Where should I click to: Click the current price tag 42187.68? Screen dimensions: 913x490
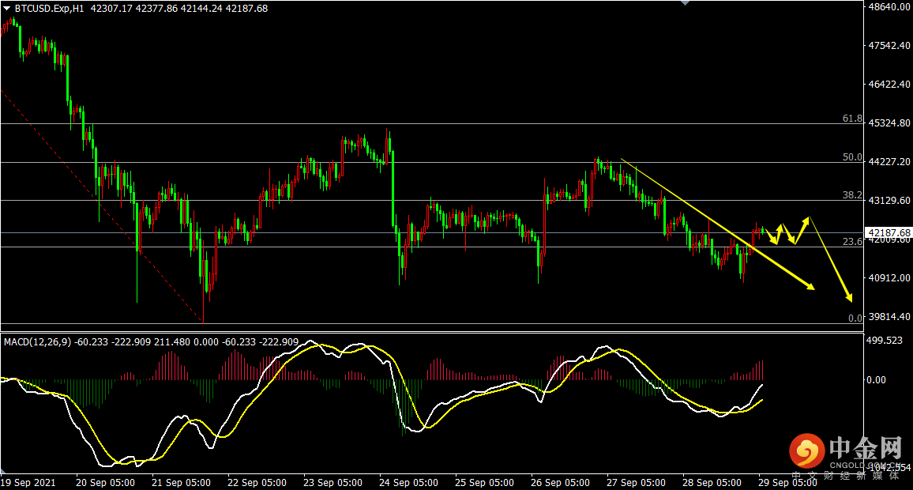click(888, 233)
